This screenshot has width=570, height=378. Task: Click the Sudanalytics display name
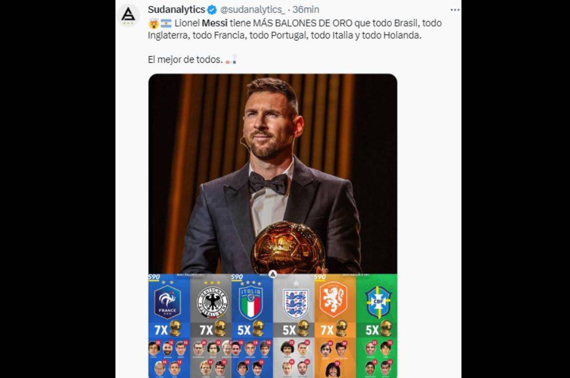(x=176, y=8)
